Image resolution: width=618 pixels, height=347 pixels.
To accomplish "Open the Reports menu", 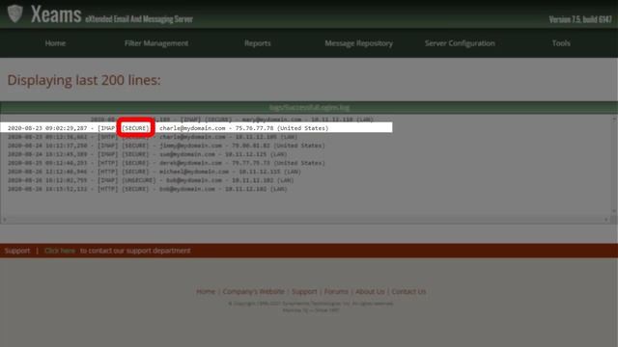I will pyautogui.click(x=258, y=43).
